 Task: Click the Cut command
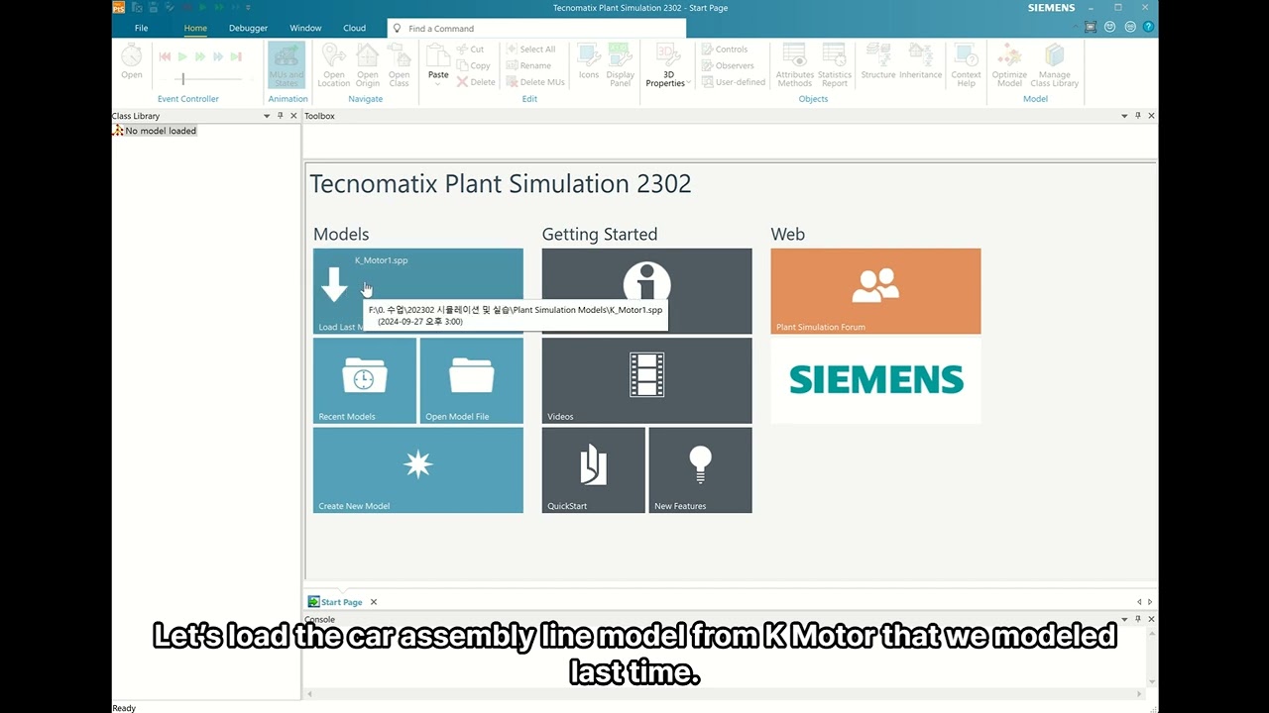coord(470,49)
